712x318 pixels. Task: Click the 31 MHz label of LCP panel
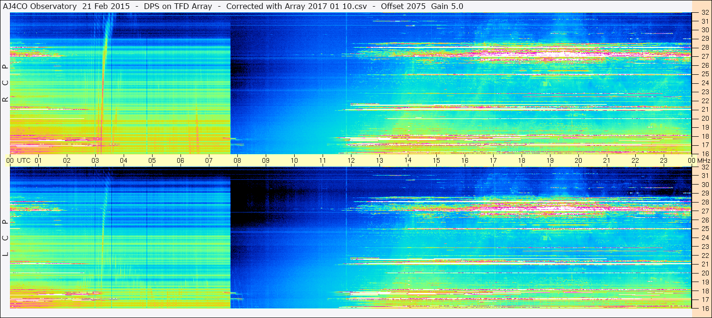pos(704,176)
